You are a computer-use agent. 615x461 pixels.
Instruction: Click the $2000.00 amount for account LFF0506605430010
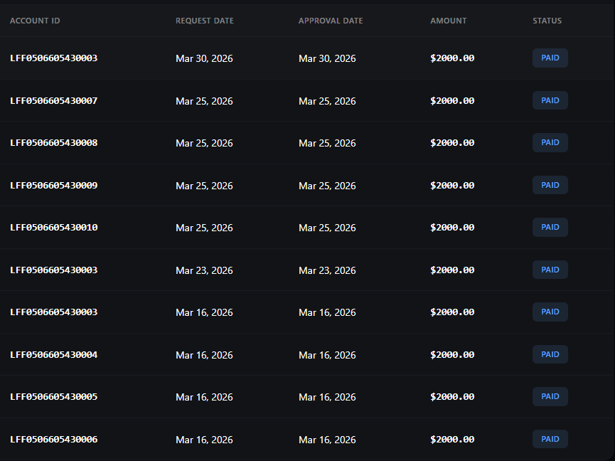point(452,228)
